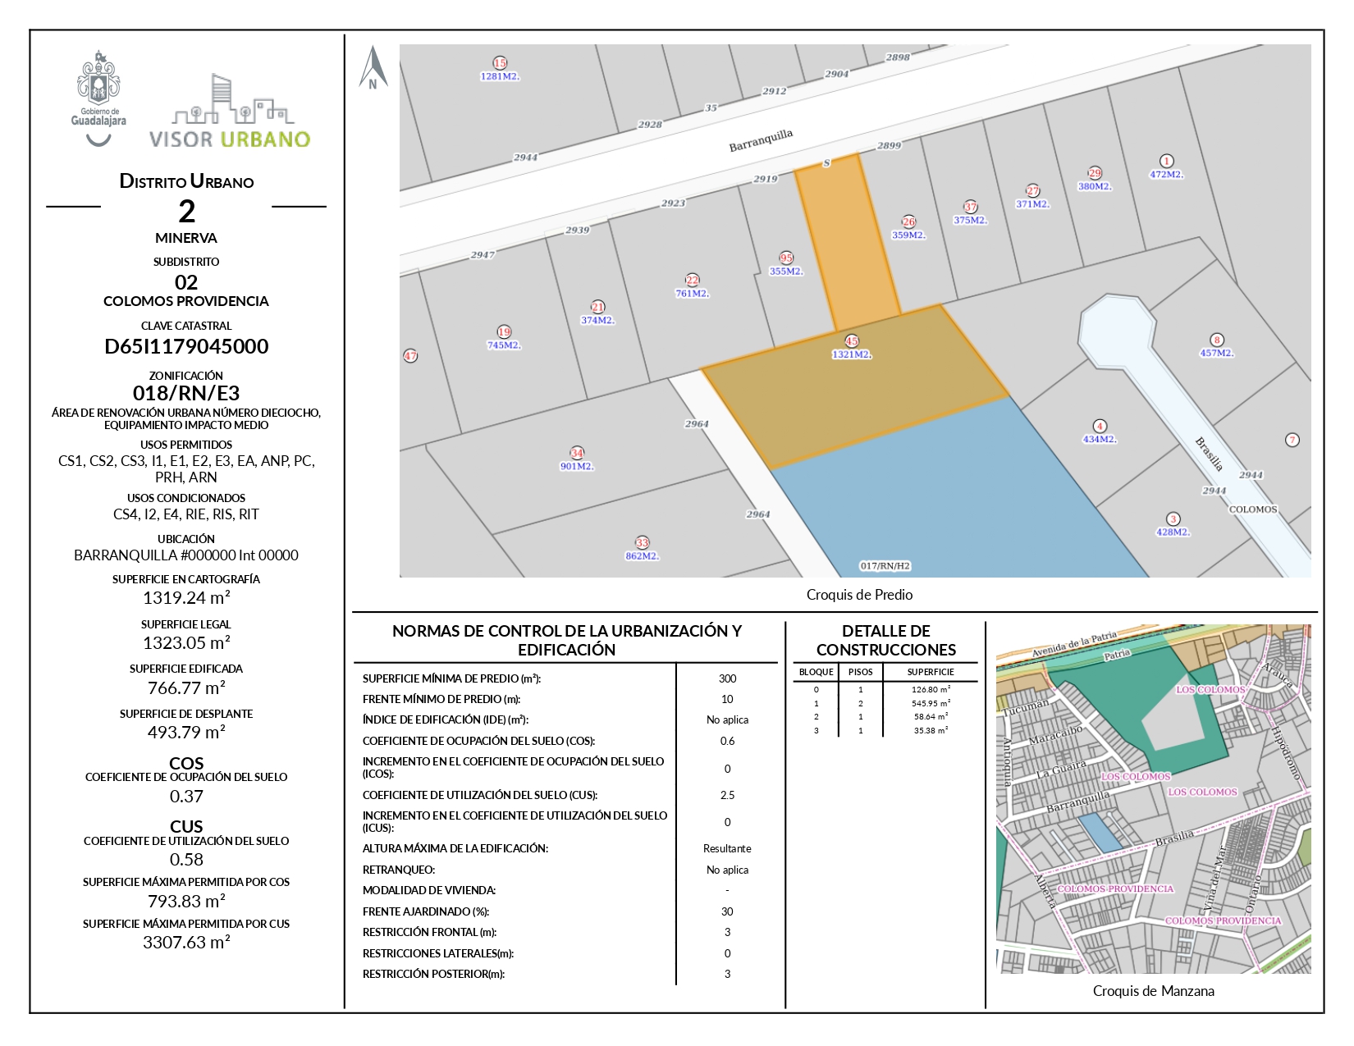Click the north arrow compass icon

[373, 67]
